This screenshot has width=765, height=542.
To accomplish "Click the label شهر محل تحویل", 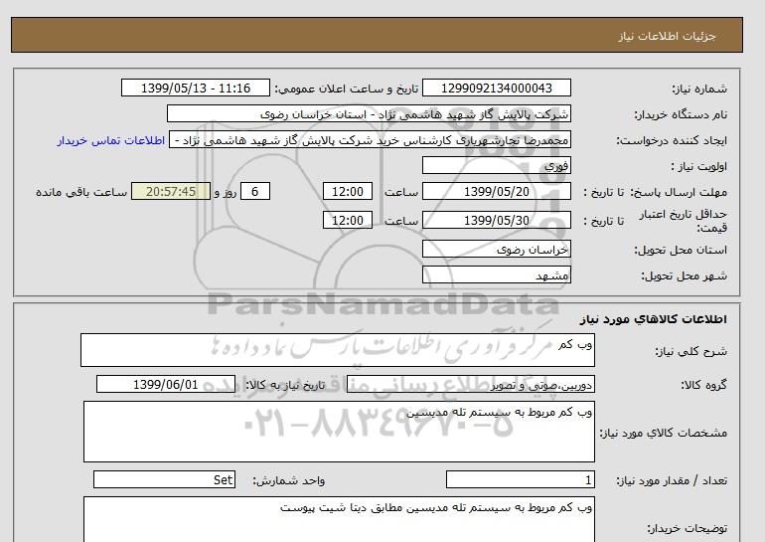I will coord(684,275).
